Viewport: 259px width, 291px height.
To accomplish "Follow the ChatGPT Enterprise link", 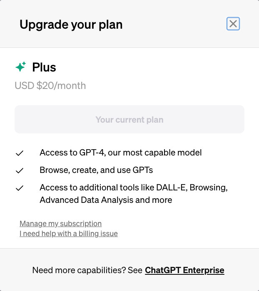I will (184, 270).
